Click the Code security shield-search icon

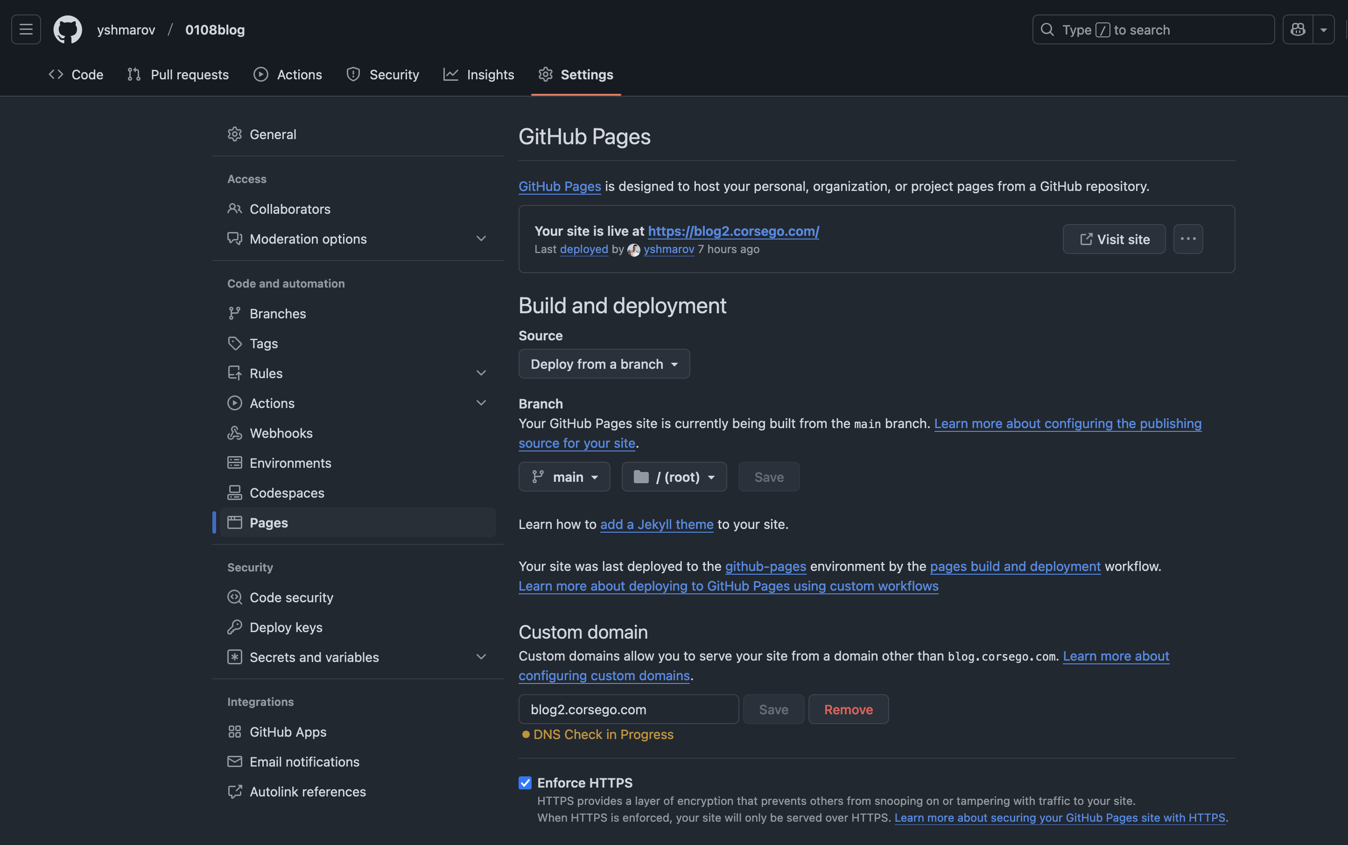tap(235, 598)
